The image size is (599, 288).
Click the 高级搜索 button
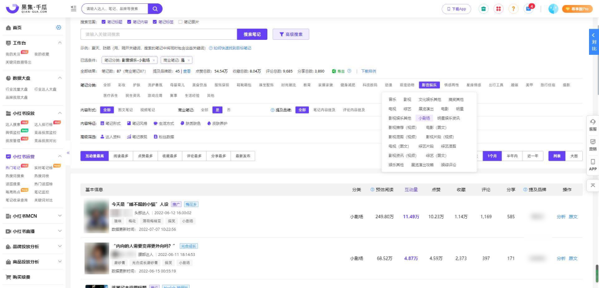[291, 34]
